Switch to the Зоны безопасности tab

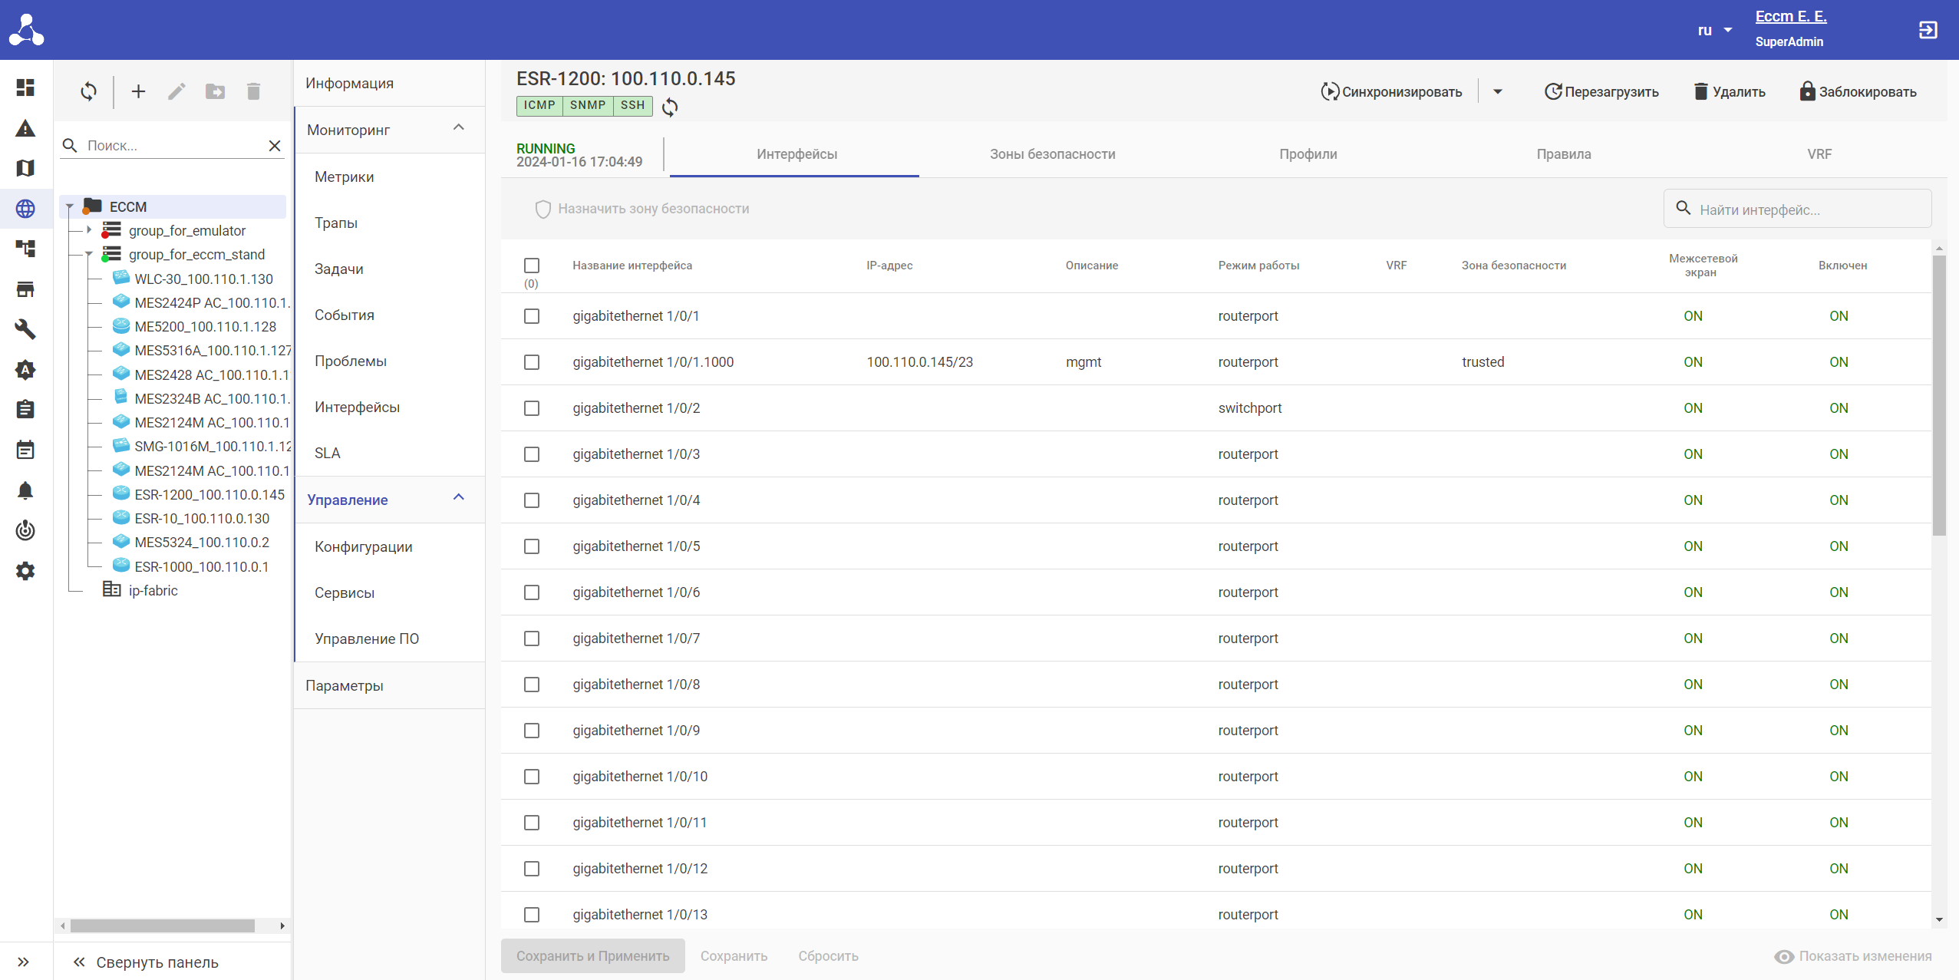click(1052, 154)
